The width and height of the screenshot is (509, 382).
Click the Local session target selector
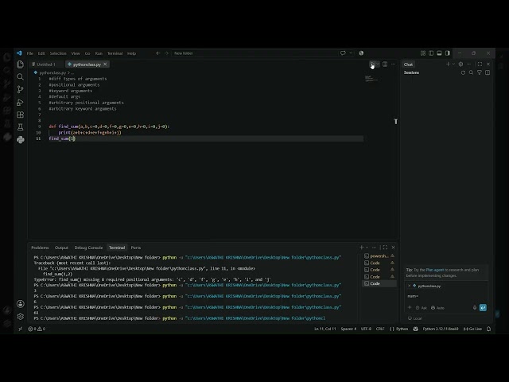(x=415, y=318)
